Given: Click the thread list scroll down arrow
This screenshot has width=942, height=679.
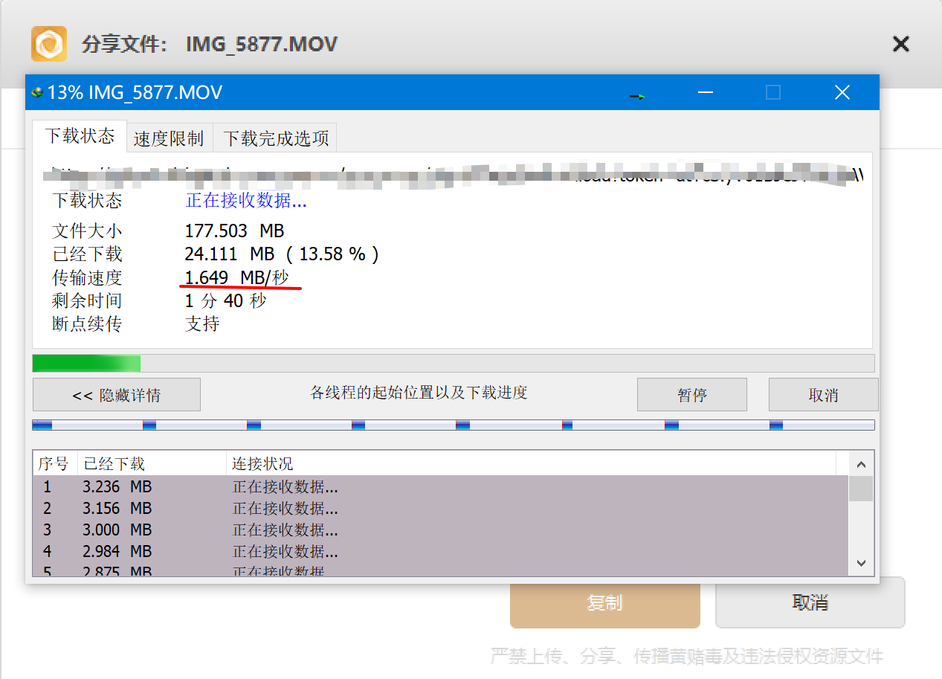Looking at the screenshot, I should click(x=861, y=563).
